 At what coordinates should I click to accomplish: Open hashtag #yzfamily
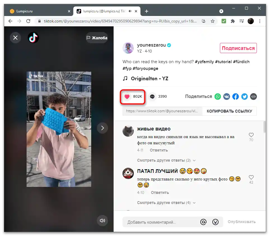pyautogui.click(x=204, y=62)
